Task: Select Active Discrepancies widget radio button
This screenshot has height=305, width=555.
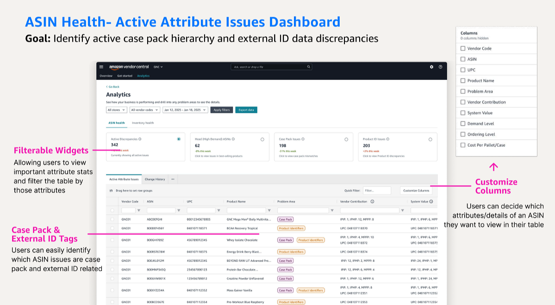Action: [179, 139]
